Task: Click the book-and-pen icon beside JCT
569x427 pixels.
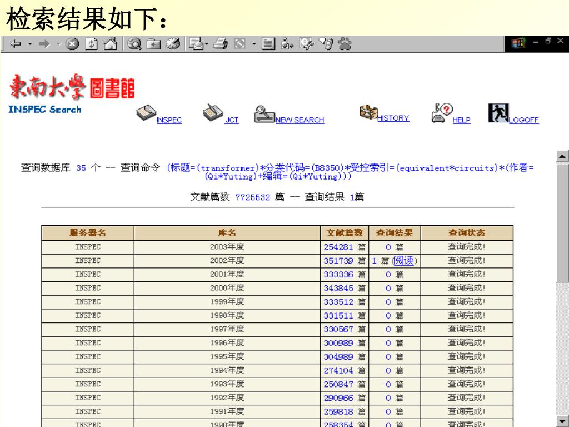Action: pyautogui.click(x=213, y=113)
